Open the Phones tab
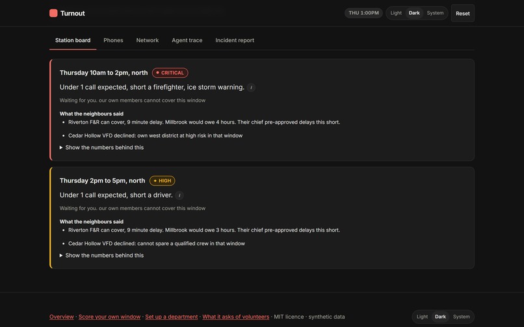 click(113, 40)
